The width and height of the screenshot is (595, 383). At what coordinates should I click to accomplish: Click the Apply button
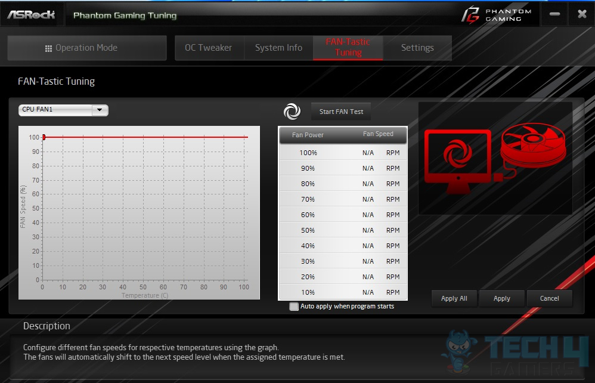click(x=501, y=298)
